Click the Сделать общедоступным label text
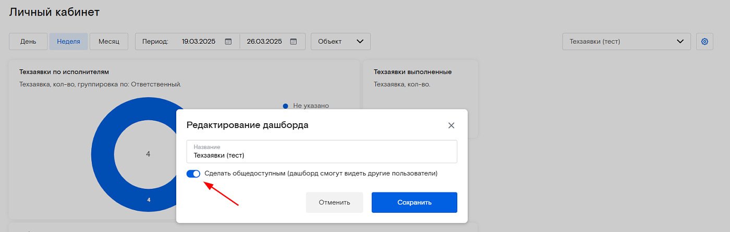Screen dimensions: 730x232 point(321,173)
